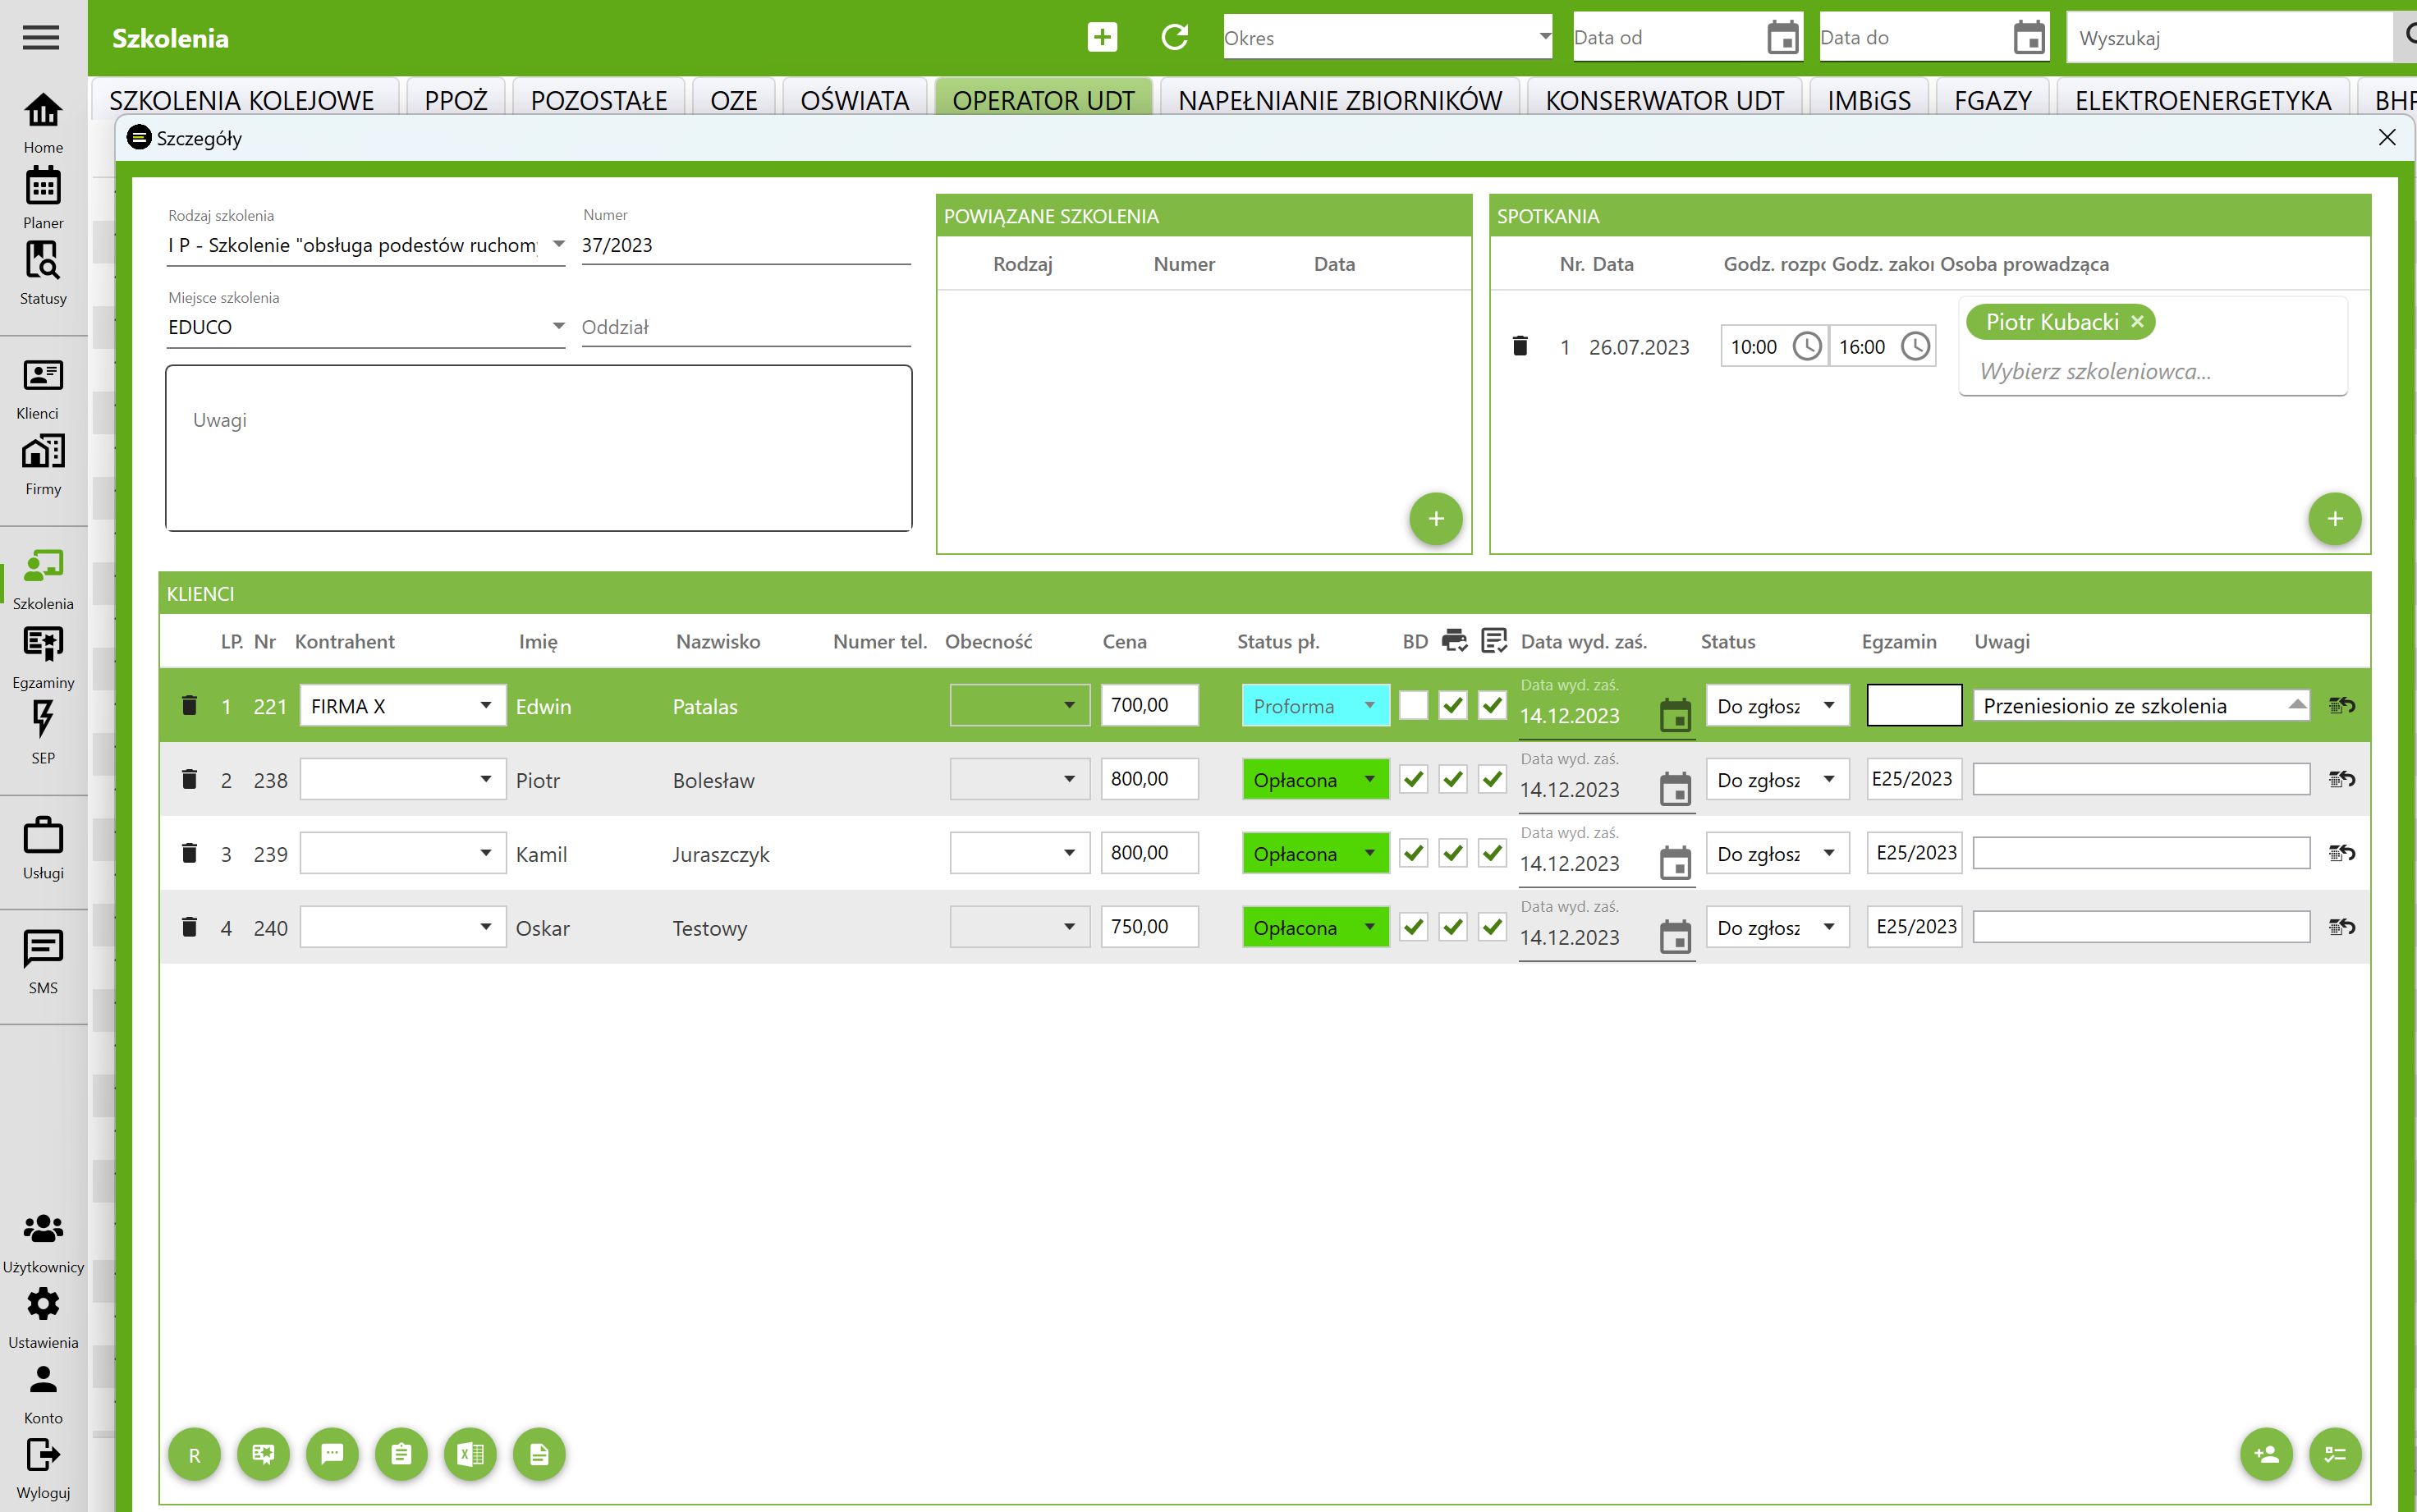The width and height of the screenshot is (2417, 1512).
Task: Open Klienci section
Action: pos(43,388)
